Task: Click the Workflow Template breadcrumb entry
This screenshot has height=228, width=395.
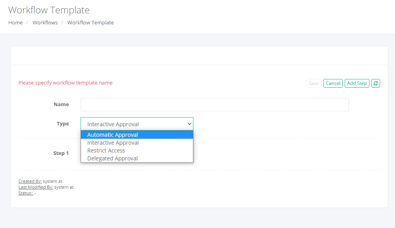Action: [90, 22]
